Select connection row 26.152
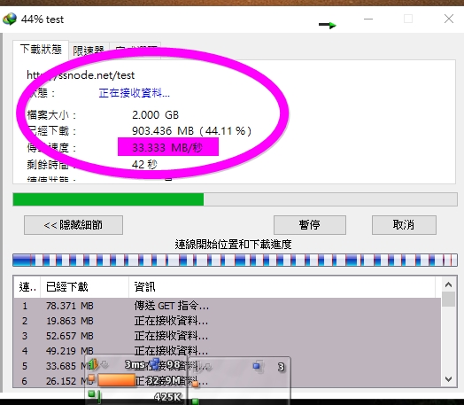The width and height of the screenshot is (464, 405). (227, 381)
